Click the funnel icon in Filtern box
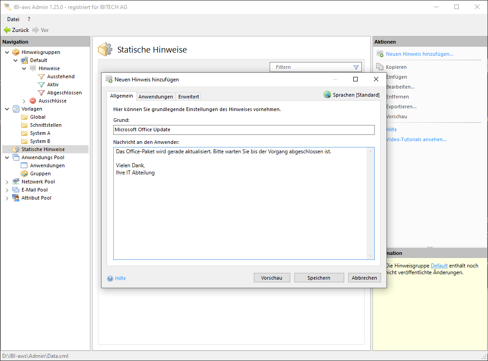 pyautogui.click(x=356, y=67)
